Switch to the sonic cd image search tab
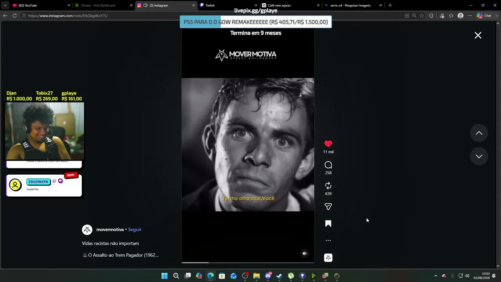This screenshot has height=282, width=501. [353, 5]
